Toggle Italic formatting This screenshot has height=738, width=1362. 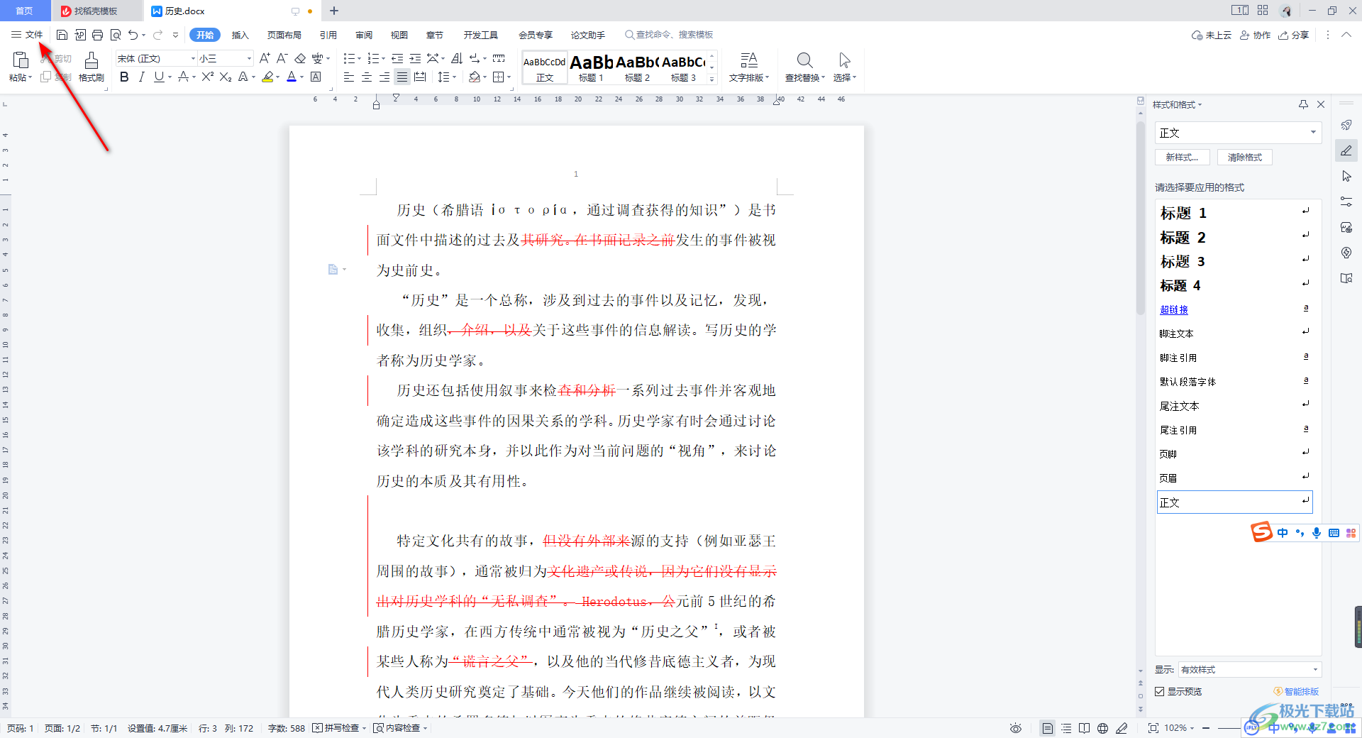coord(141,77)
